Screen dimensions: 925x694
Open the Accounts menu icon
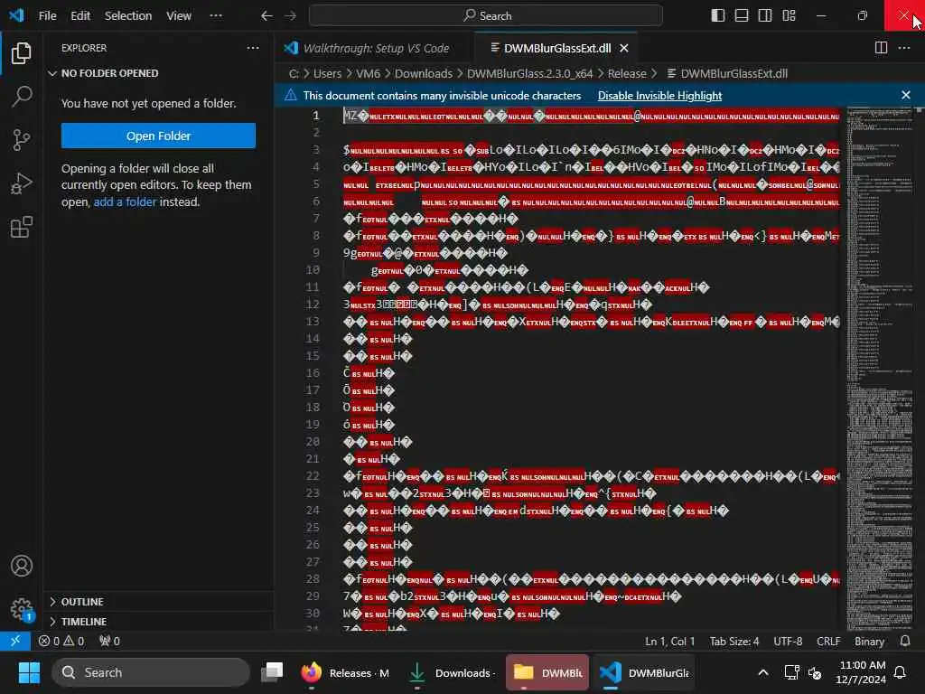click(22, 566)
